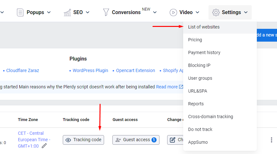
Task: Click the Video play icon
Action: [x=173, y=12]
